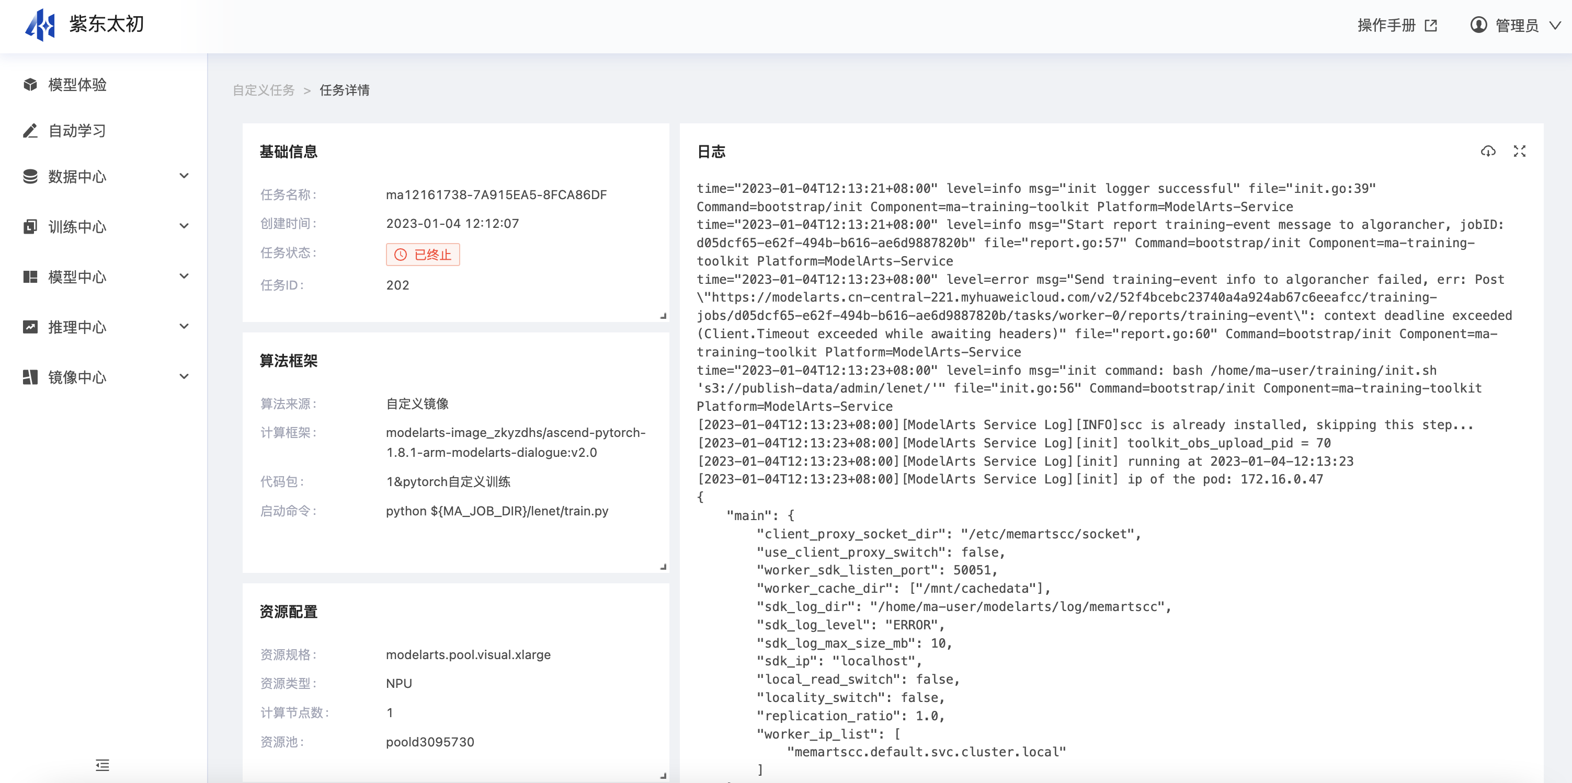The height and width of the screenshot is (783, 1572).
Task: Open the 操作手册 link
Action: pyautogui.click(x=1386, y=26)
